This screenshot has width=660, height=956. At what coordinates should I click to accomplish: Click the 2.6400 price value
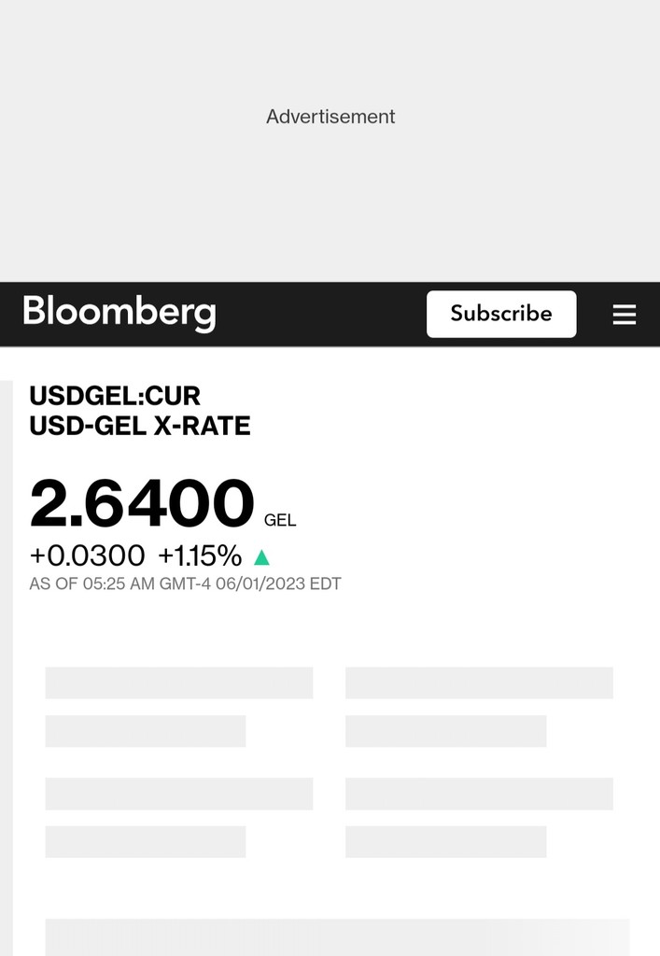pyautogui.click(x=142, y=504)
